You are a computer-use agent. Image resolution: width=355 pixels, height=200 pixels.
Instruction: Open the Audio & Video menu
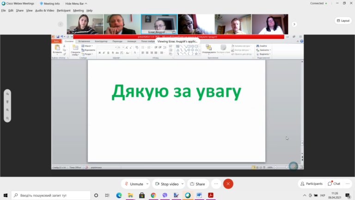[44, 11]
